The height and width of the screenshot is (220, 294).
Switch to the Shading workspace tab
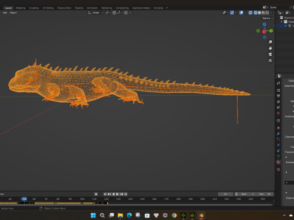click(x=79, y=8)
